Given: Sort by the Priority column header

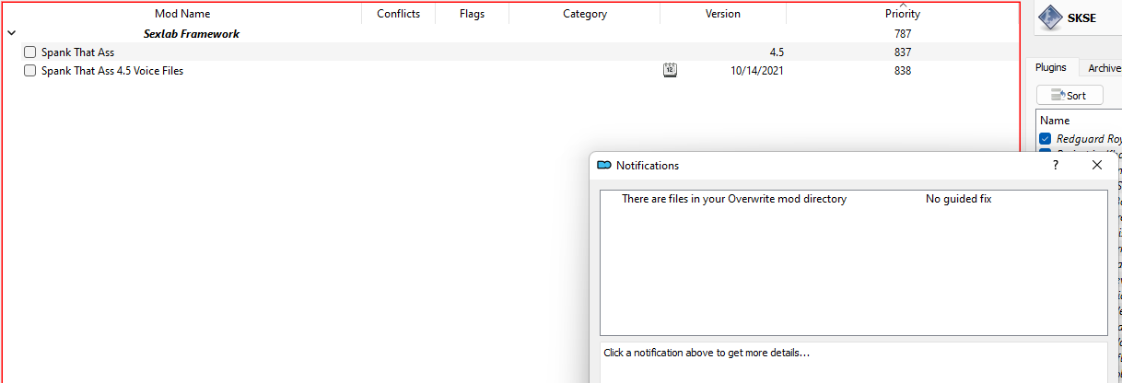Looking at the screenshot, I should (x=903, y=14).
